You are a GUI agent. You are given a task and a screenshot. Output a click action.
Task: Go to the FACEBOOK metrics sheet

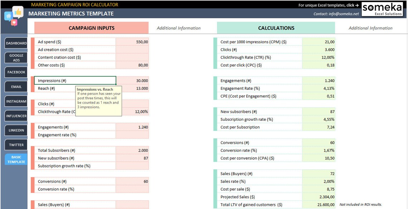(16, 72)
